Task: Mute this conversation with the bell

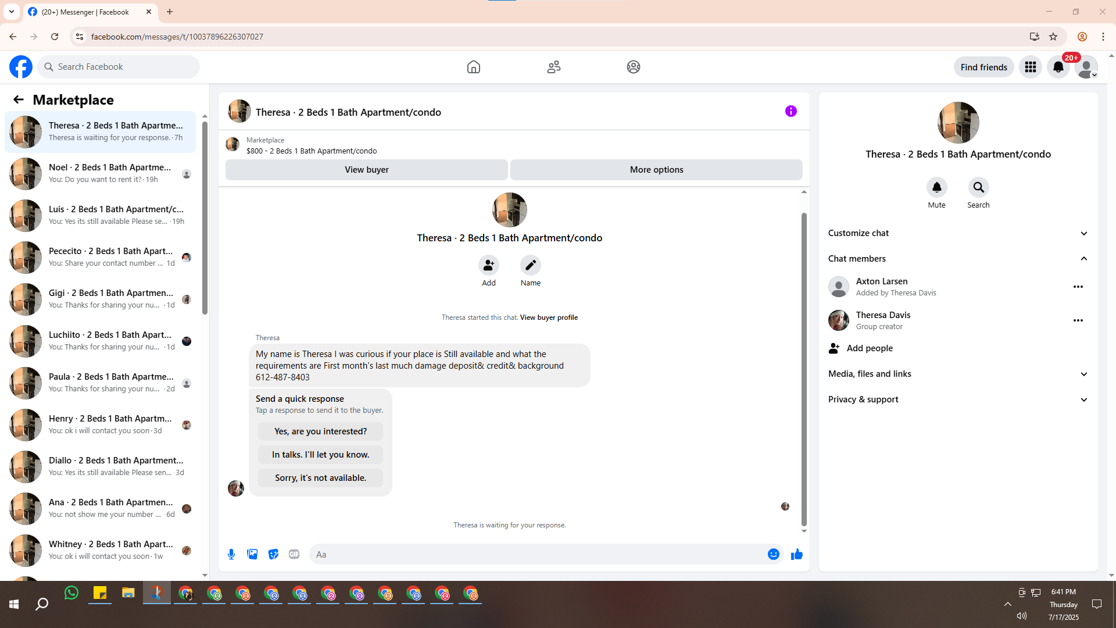Action: [x=936, y=187]
